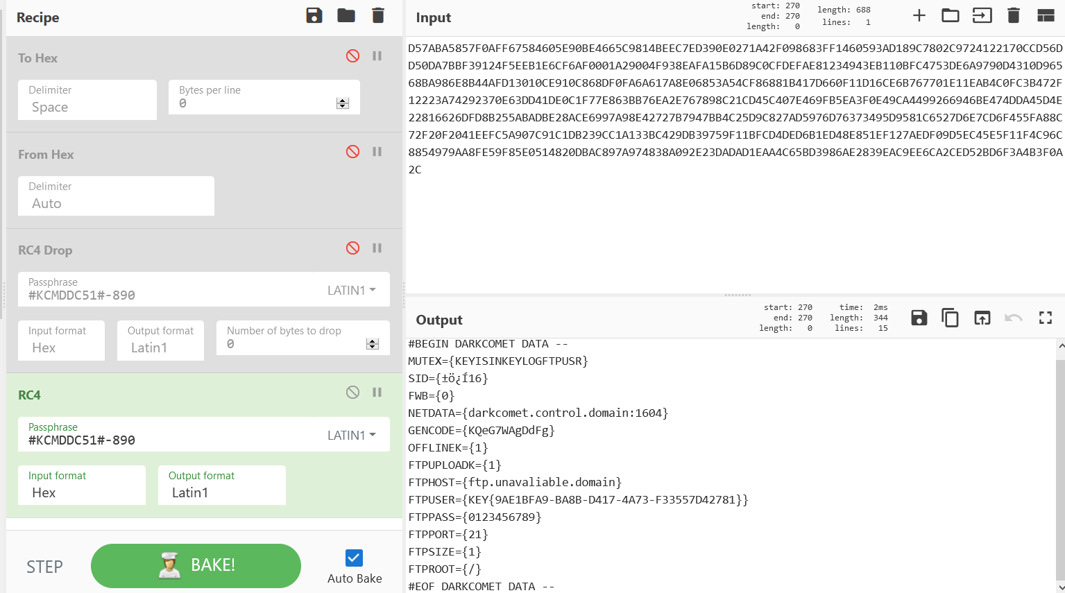The width and height of the screenshot is (1065, 593).
Task: Select the From Hex operation title
Action: click(46, 155)
